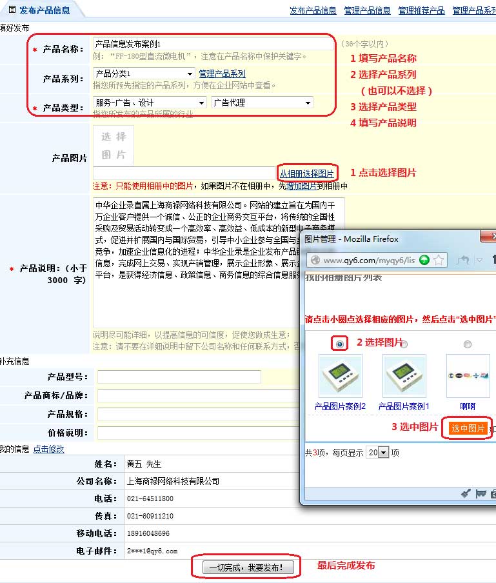Image resolution: width=496 pixels, height=583 pixels.
Task: Open 管理推荐产品 navigation link
Action: click(421, 10)
